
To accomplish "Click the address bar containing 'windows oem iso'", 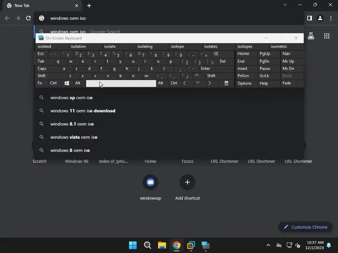I will (x=169, y=18).
